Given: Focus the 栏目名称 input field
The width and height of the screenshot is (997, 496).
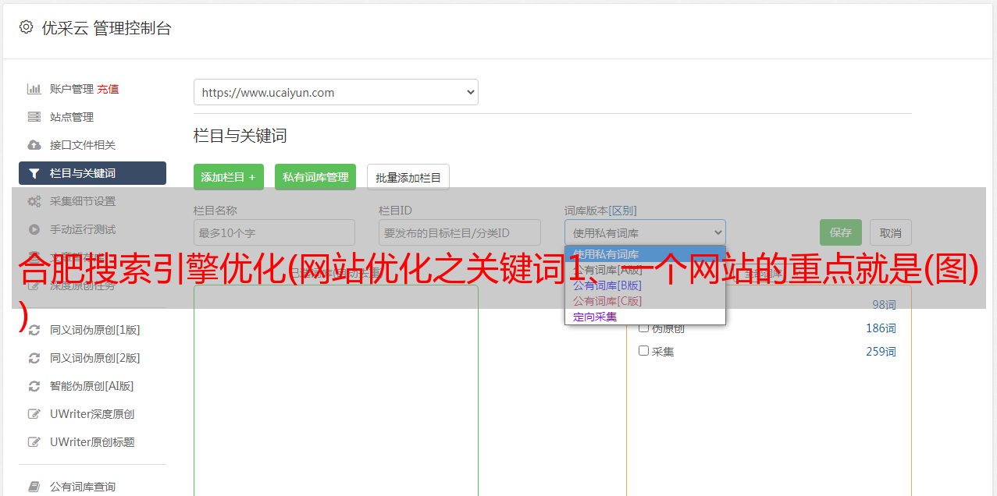Looking at the screenshot, I should 274,232.
